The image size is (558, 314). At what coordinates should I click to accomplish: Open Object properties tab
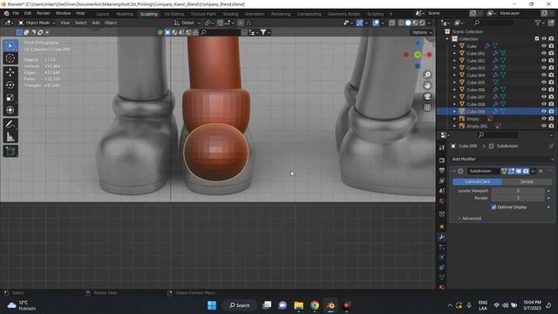[x=442, y=227]
